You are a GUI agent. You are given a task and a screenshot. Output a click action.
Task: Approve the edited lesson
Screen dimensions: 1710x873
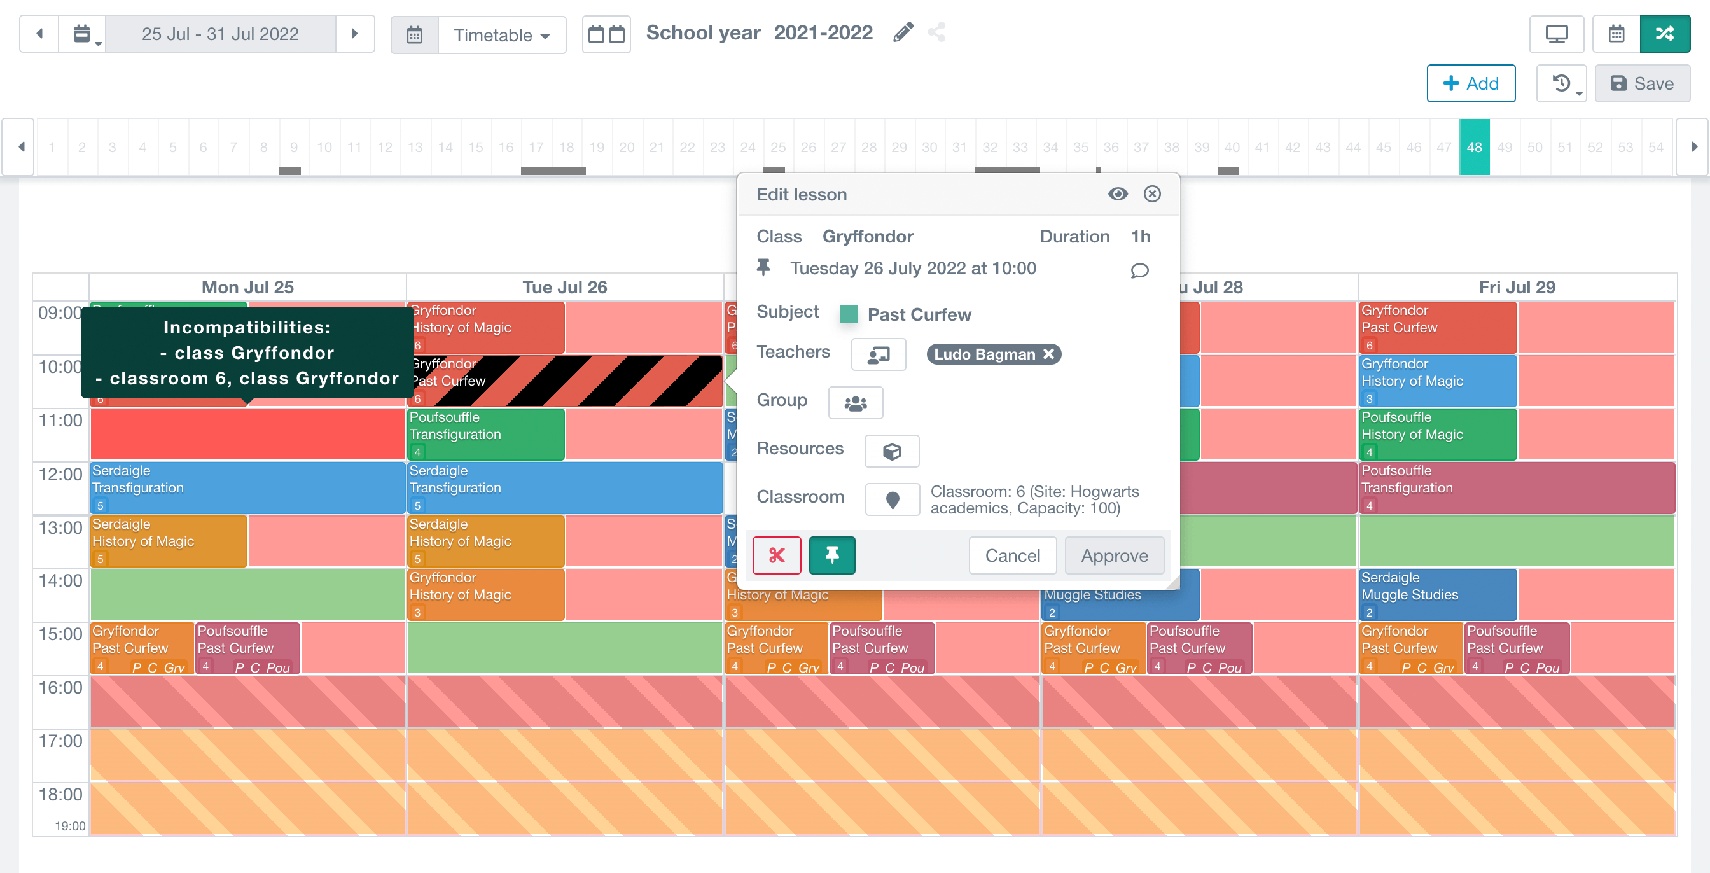(x=1114, y=555)
